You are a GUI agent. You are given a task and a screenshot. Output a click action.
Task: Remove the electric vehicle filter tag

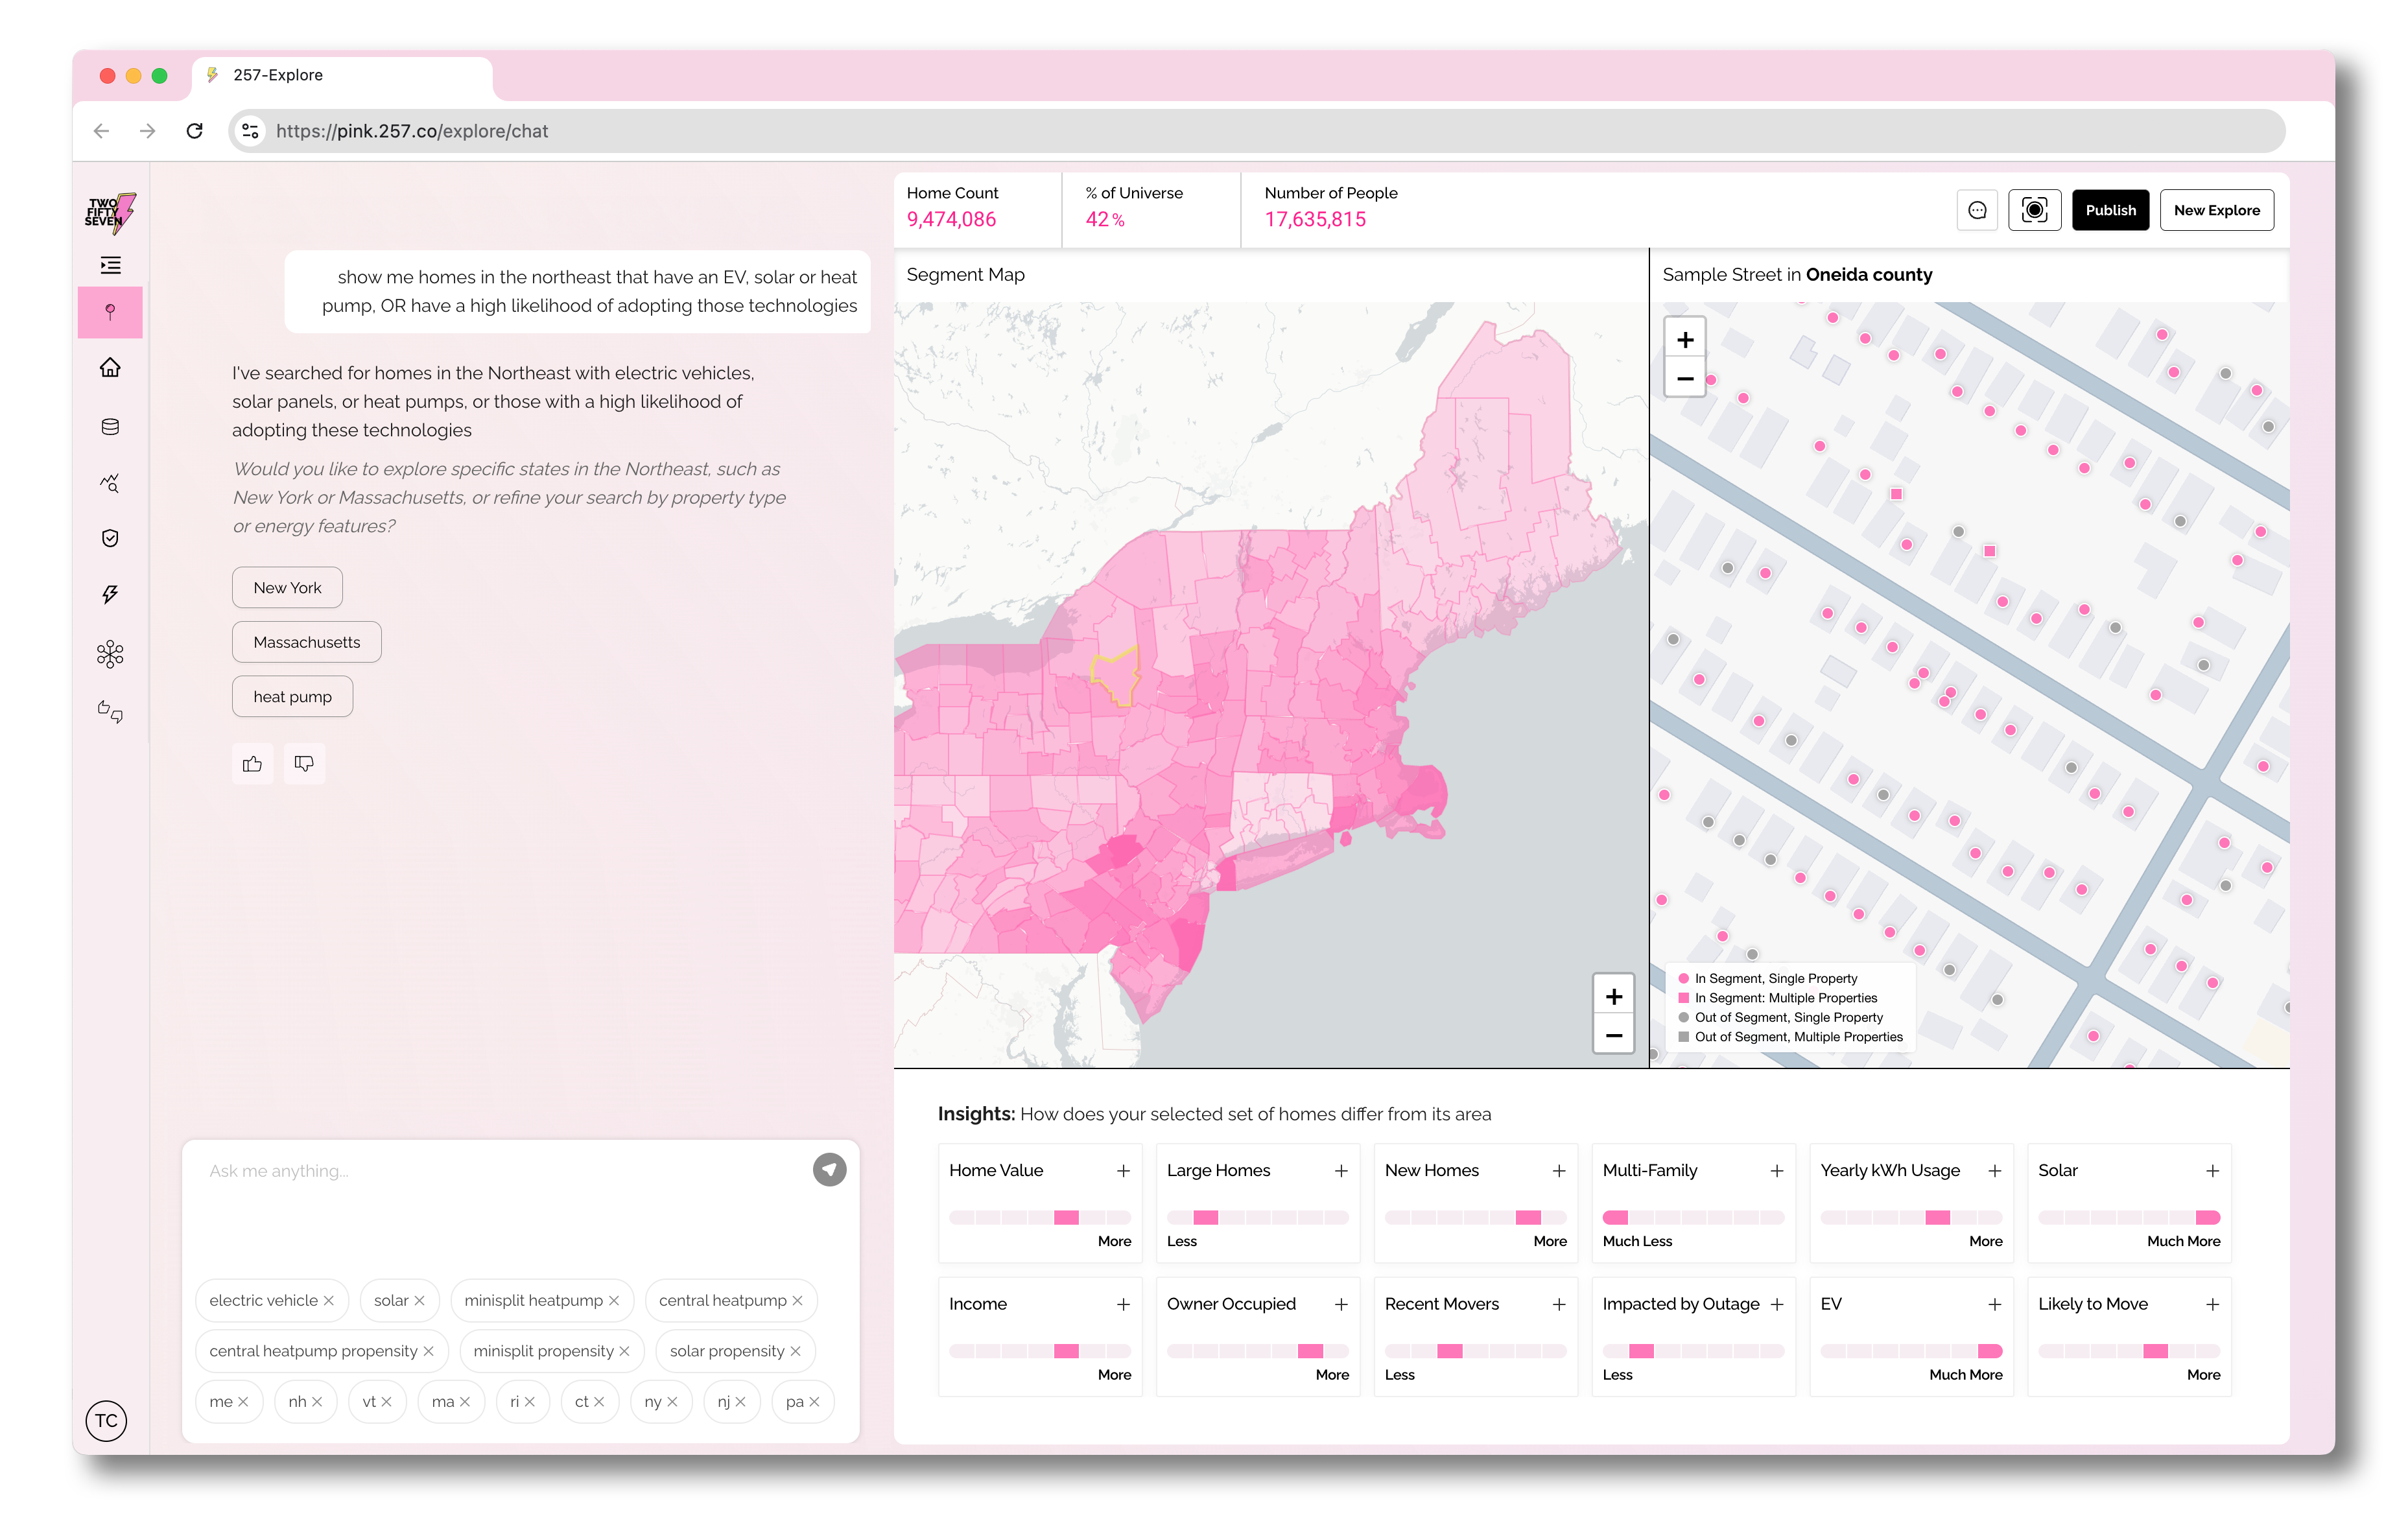click(329, 1301)
